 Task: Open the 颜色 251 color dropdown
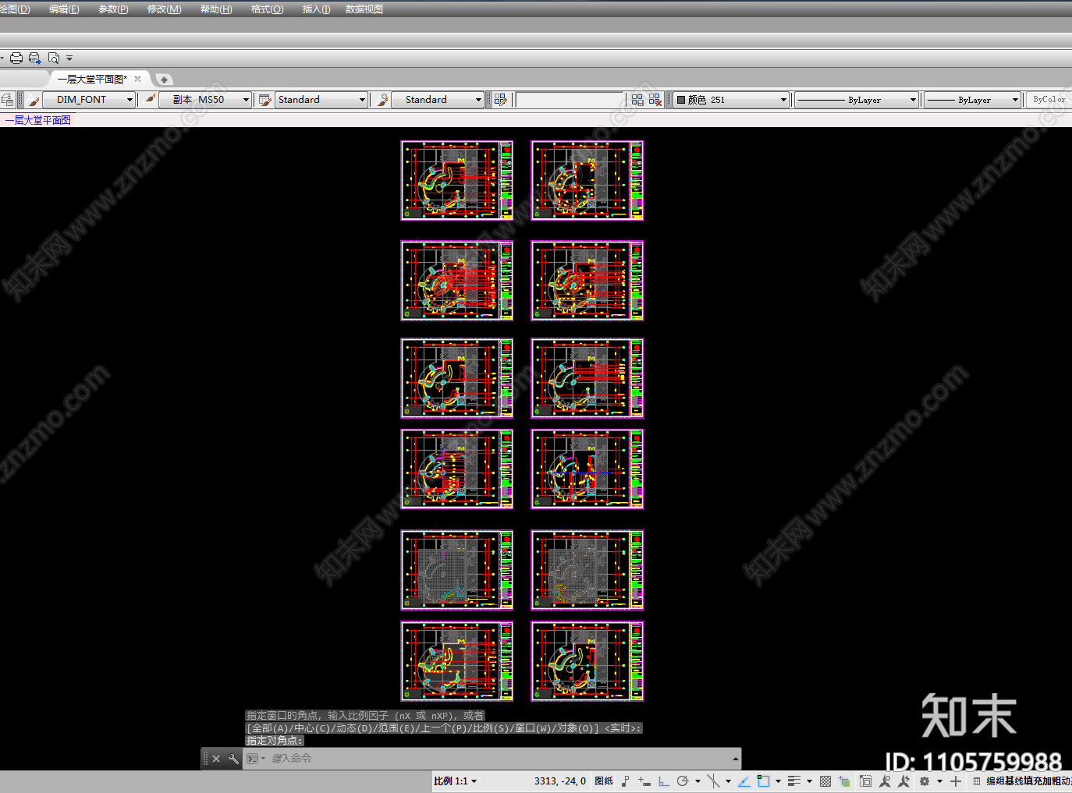[x=732, y=100]
